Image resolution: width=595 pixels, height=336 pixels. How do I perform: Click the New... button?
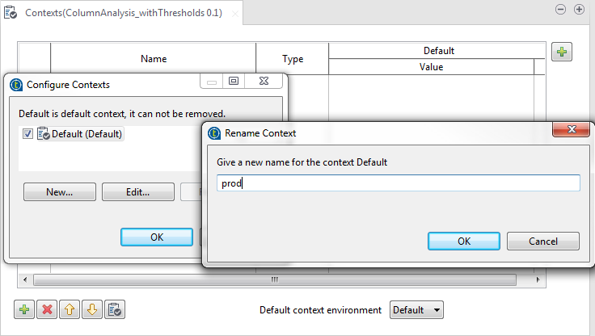[60, 192]
